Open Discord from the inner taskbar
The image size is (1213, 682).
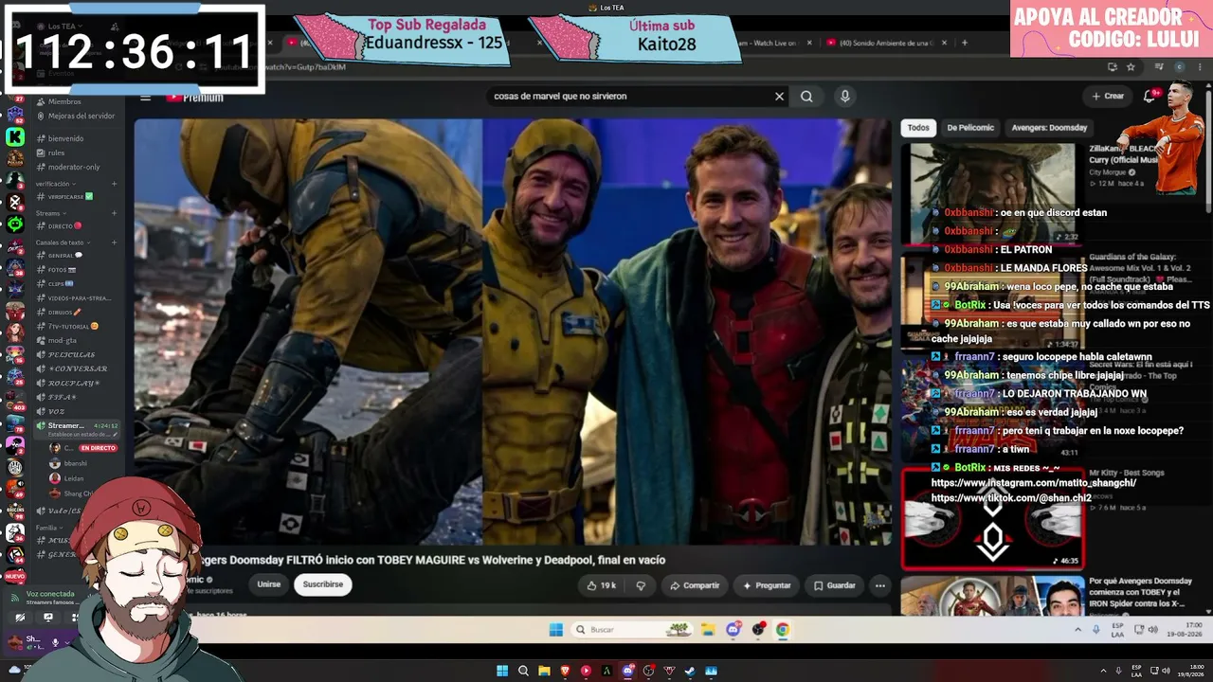733,630
